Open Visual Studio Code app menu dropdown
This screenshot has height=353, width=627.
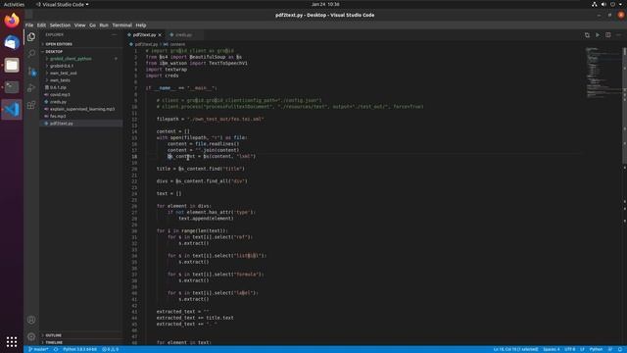(63, 4)
